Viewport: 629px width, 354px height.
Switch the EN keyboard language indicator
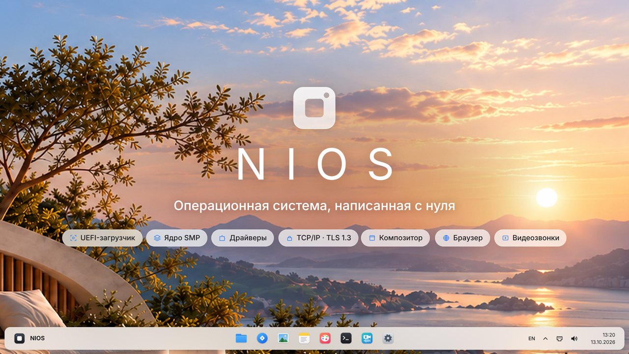coord(532,339)
